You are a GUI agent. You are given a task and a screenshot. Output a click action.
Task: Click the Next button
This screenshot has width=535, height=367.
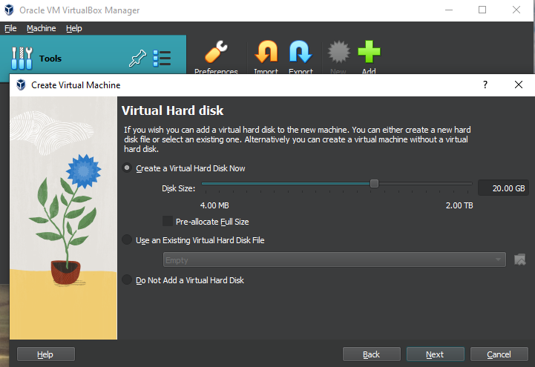436,354
